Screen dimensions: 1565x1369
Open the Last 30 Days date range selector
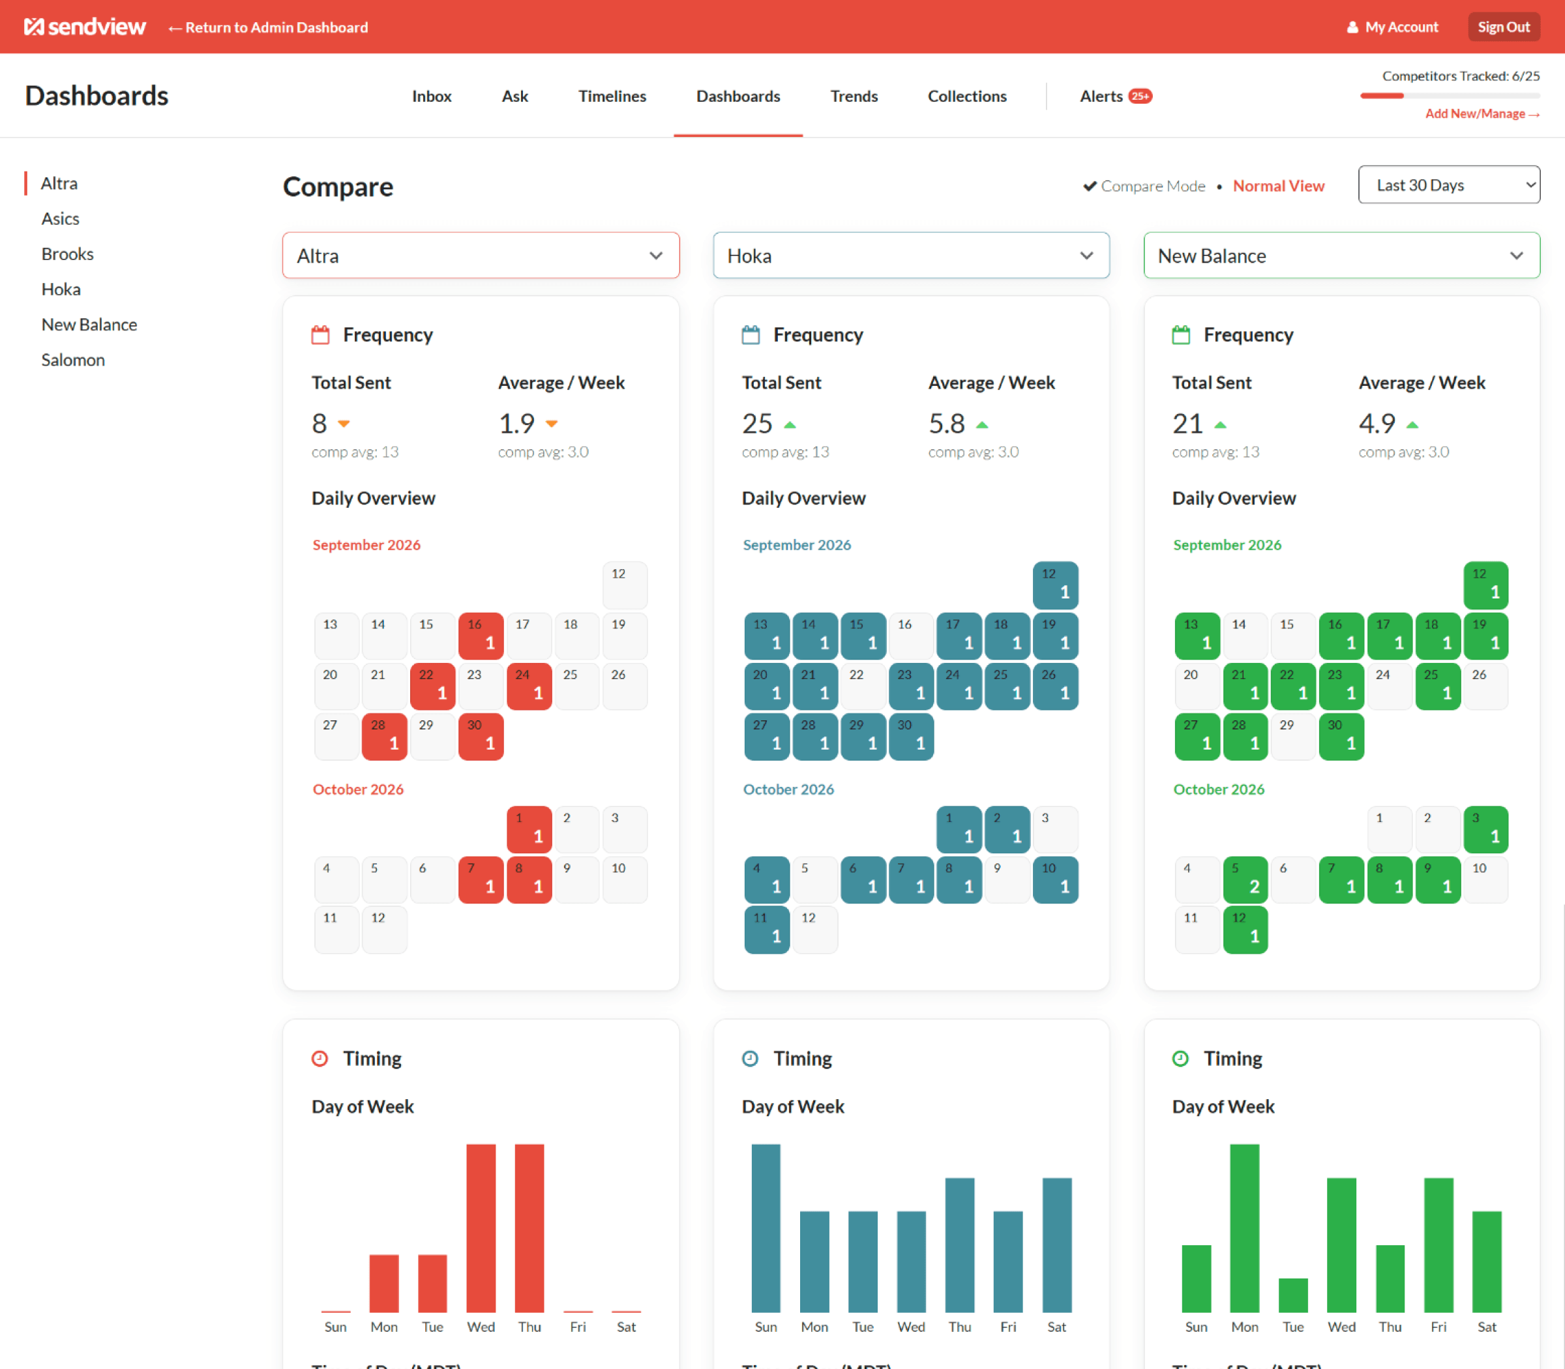click(1448, 185)
